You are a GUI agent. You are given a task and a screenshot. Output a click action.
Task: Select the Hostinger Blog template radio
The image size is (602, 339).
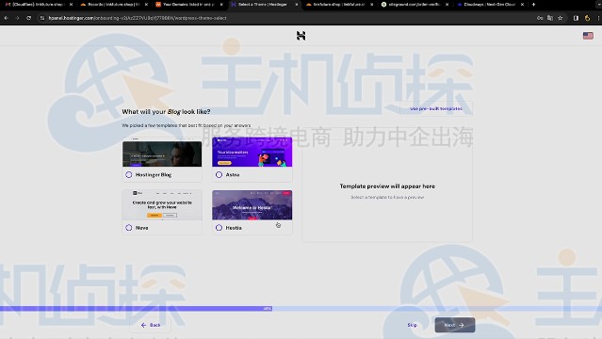[129, 175]
